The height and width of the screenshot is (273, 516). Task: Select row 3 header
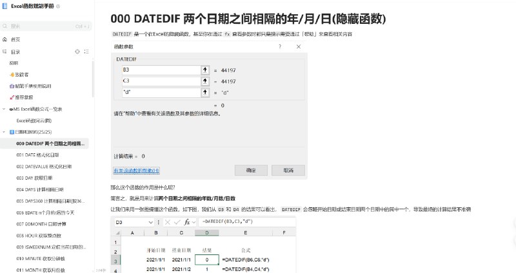point(116,261)
